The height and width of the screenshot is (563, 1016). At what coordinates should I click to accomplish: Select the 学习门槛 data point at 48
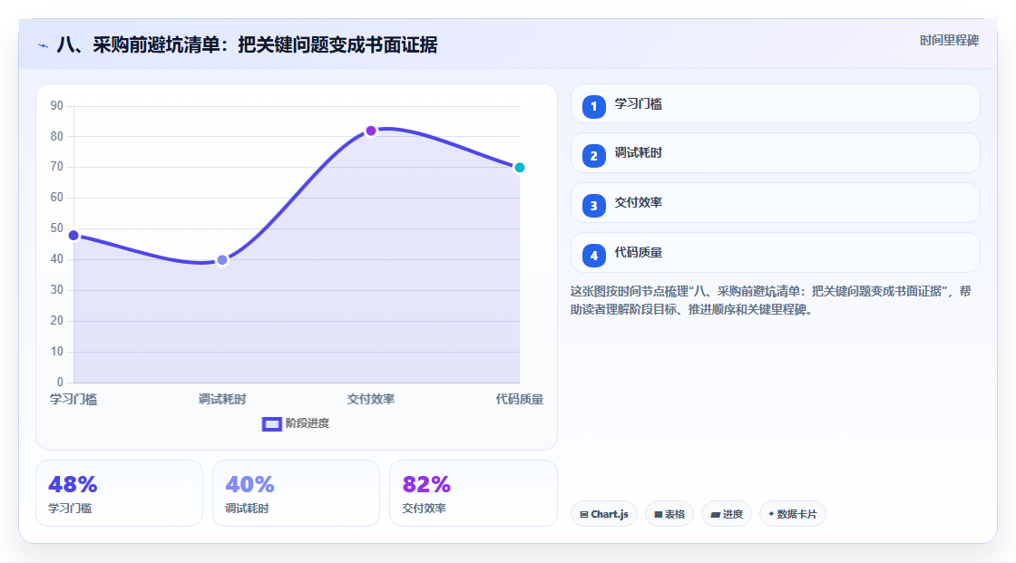[73, 235]
